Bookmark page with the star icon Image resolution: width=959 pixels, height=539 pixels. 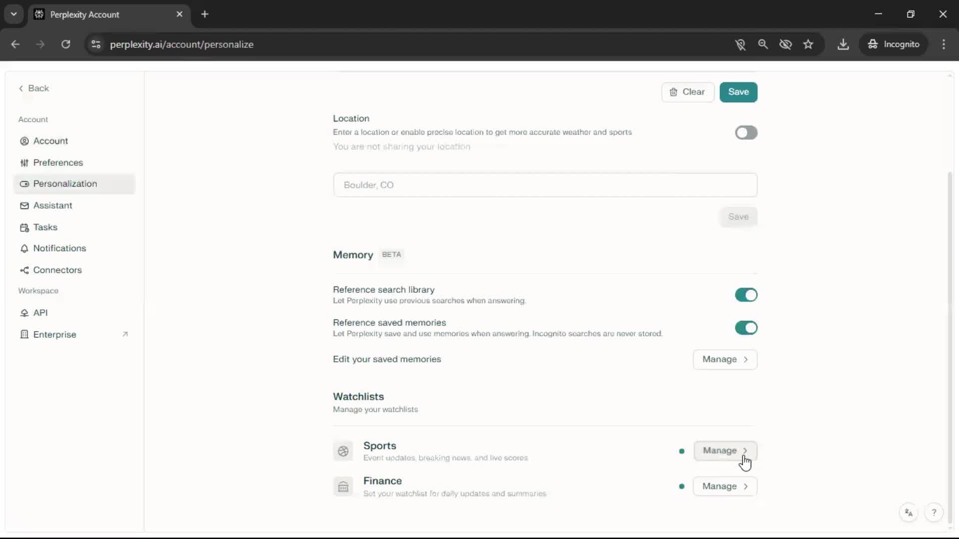click(808, 44)
